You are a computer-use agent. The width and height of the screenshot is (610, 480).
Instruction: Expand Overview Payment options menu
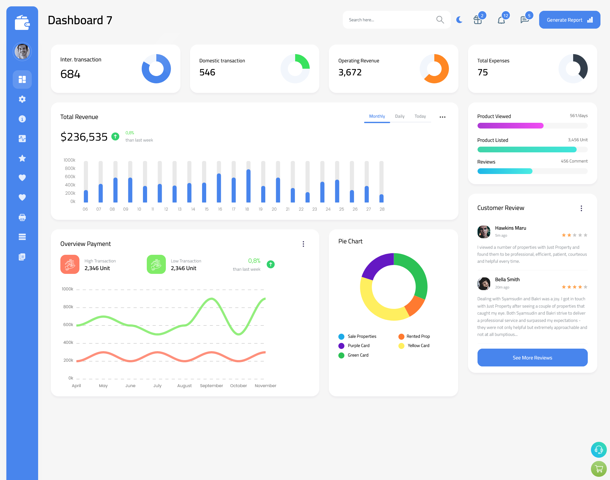[x=303, y=243]
